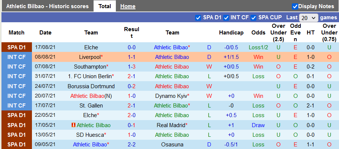339x149 pixels.
Task: Select the SD Huesca team link
Action: click(x=90, y=135)
